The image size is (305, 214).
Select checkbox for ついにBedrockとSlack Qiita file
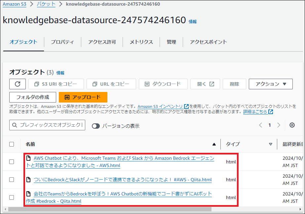click(x=12, y=180)
